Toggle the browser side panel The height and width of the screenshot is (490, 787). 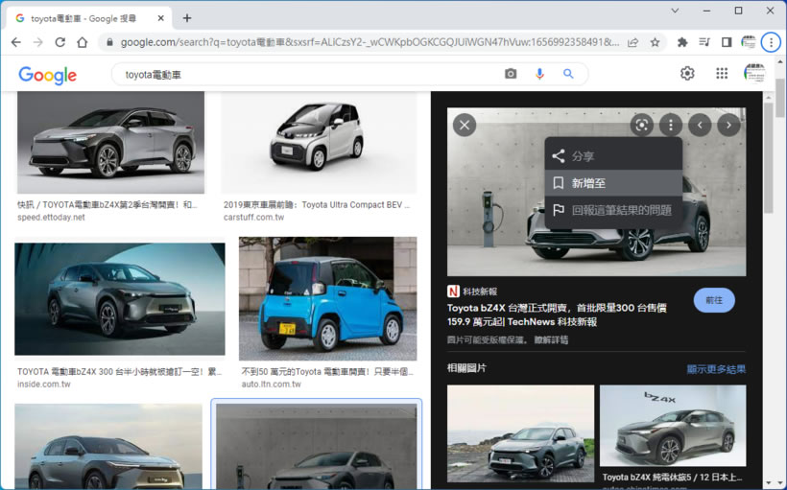[x=727, y=42]
